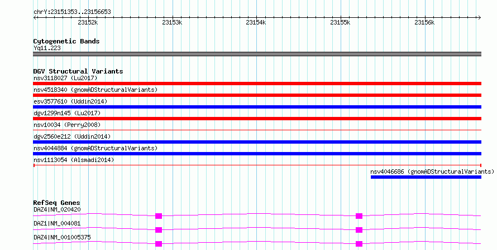This screenshot has height=250, width=497.
Task: Click the red bar under nsv3118027
Action: pos(257,84)
